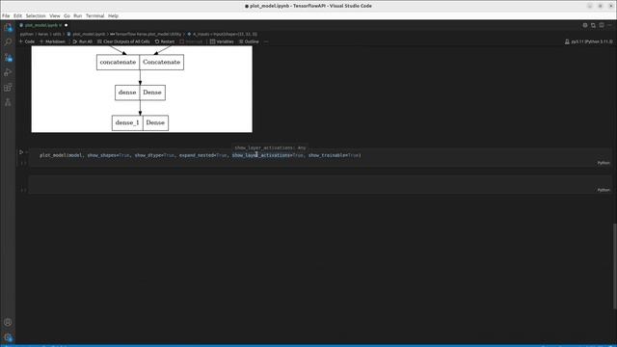
Task: Open the Run and Debug view
Action: click(x=8, y=72)
